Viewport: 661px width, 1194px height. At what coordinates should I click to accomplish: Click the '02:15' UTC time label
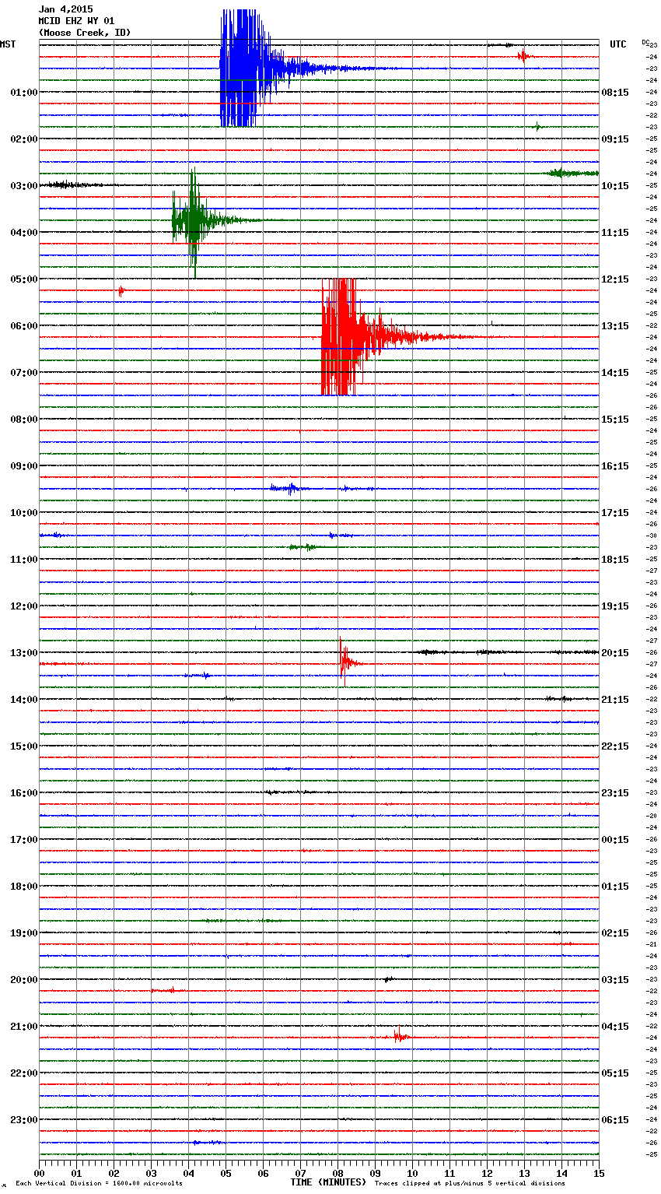click(x=615, y=933)
